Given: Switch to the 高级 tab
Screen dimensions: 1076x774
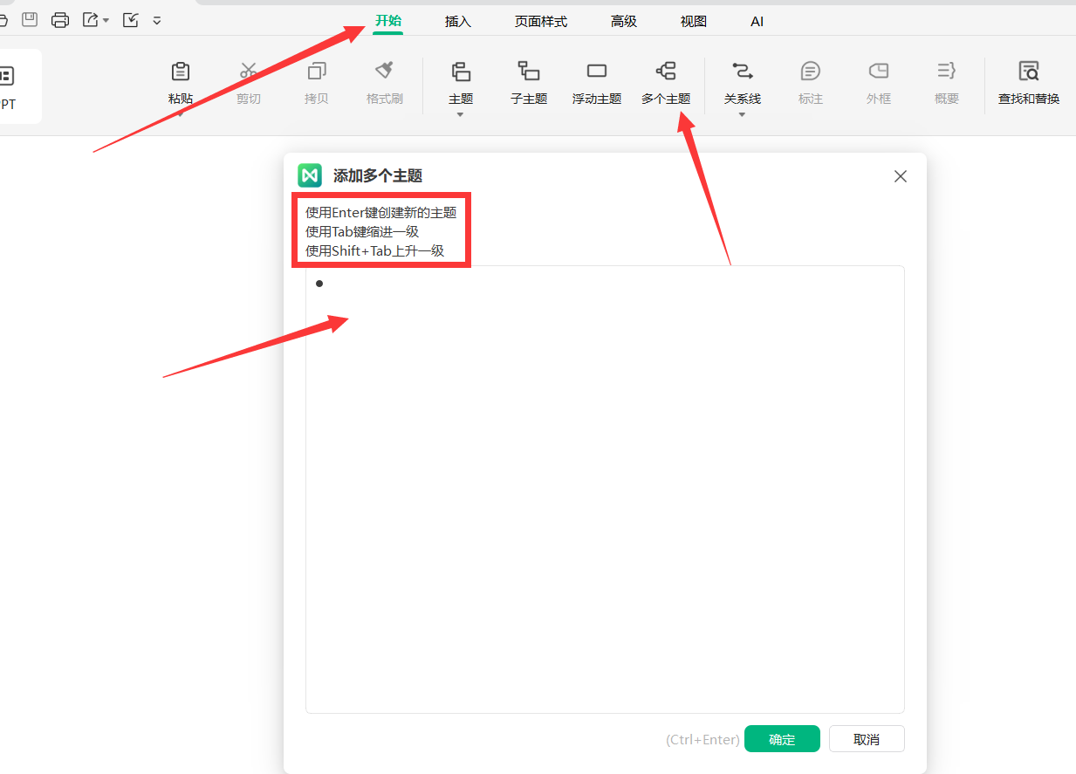Looking at the screenshot, I should 624,22.
